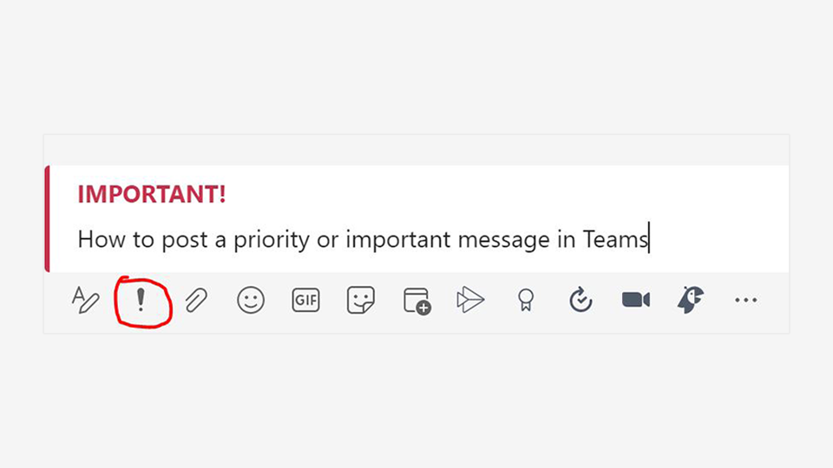Schedule a meeting from the calendar icon
This screenshot has height=468, width=833.
point(416,301)
